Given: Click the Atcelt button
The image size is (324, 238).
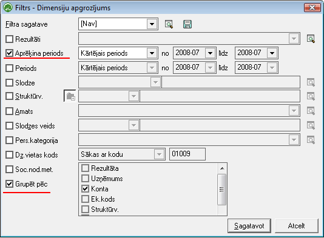Looking at the screenshot, I should [296, 226].
